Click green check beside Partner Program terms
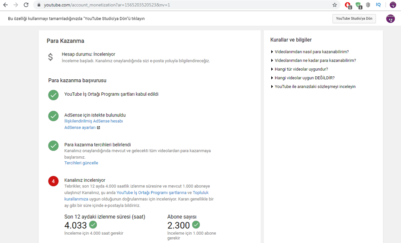The image size is (401, 243). [53, 95]
